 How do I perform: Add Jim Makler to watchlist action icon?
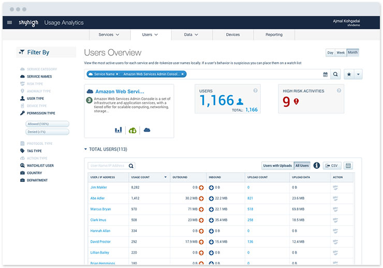point(335,187)
